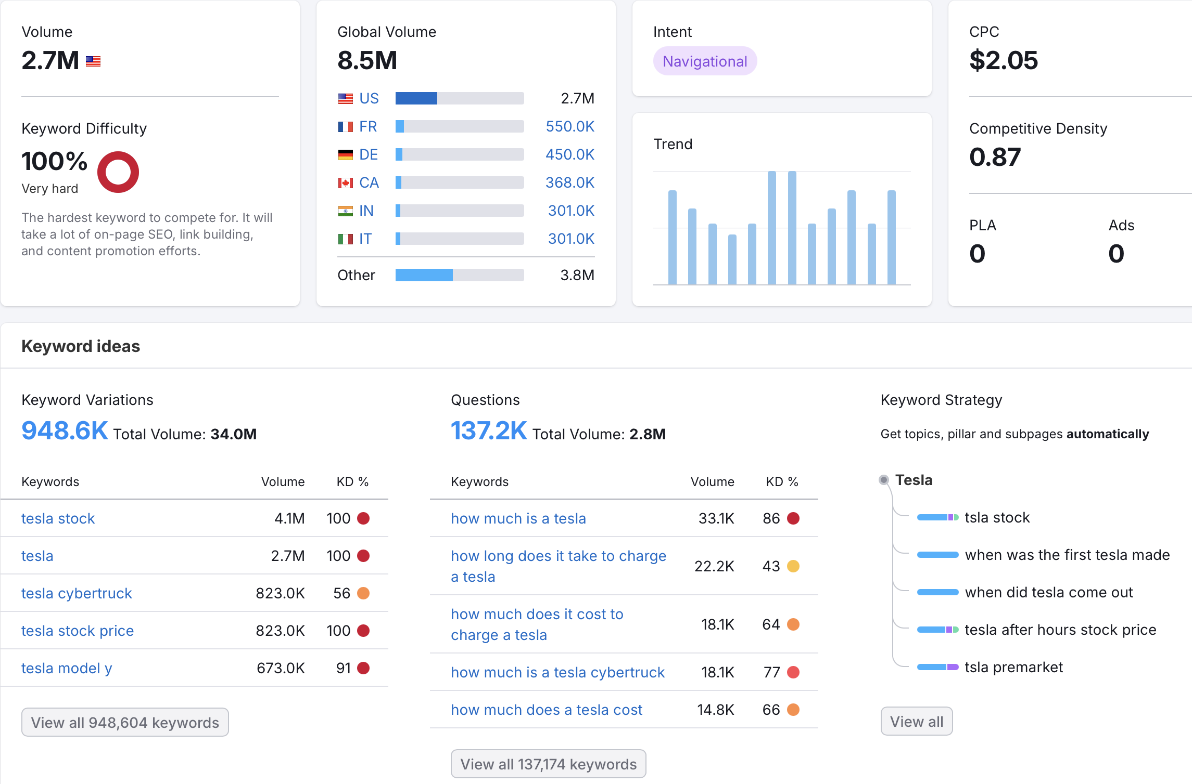
Task: Click the 948.6K keyword variations count
Action: pyautogui.click(x=65, y=431)
